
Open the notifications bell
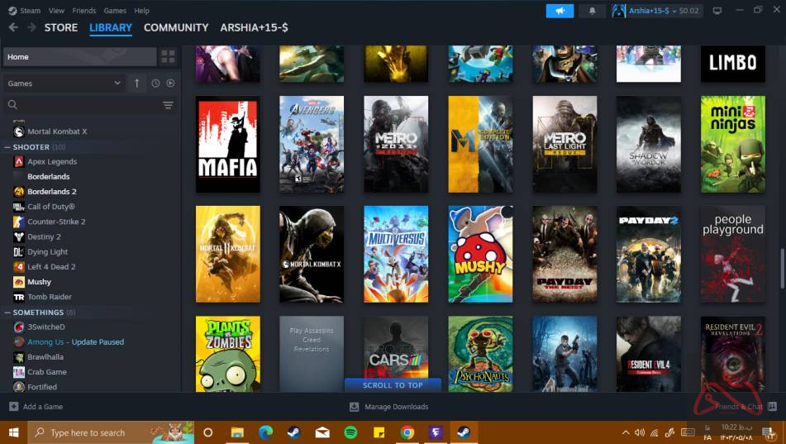point(592,11)
